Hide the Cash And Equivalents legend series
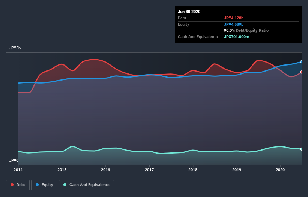The width and height of the screenshot is (308, 197). (86, 185)
